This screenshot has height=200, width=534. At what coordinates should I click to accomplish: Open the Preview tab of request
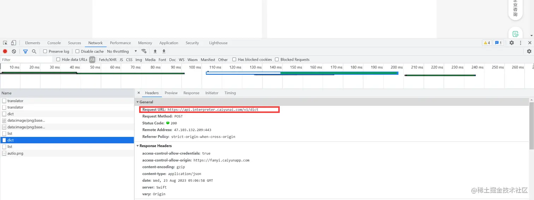pos(171,93)
